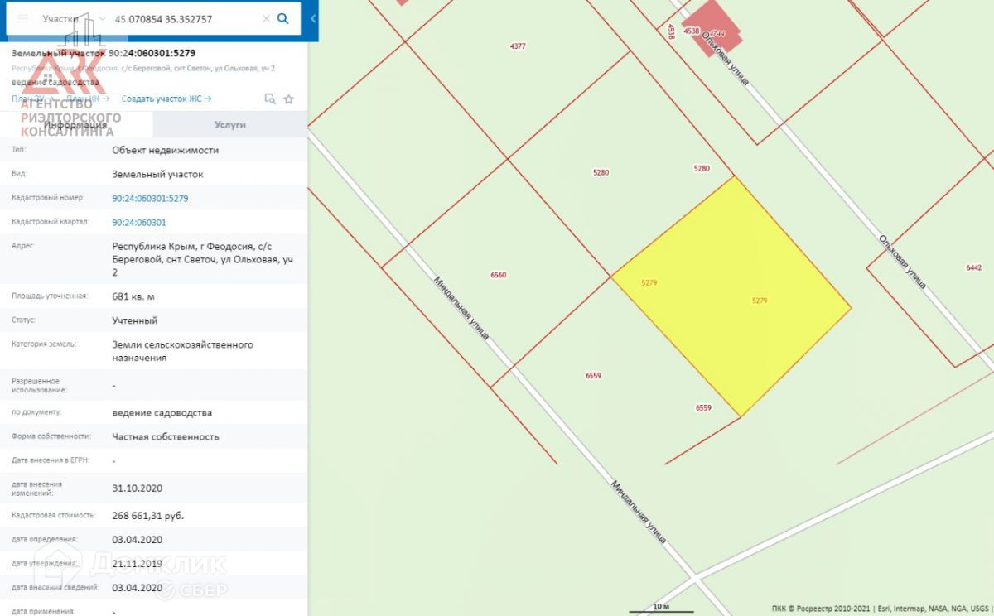This screenshot has height=616, width=994.
Task: Open the 'План КК' link
Action: (x=88, y=99)
